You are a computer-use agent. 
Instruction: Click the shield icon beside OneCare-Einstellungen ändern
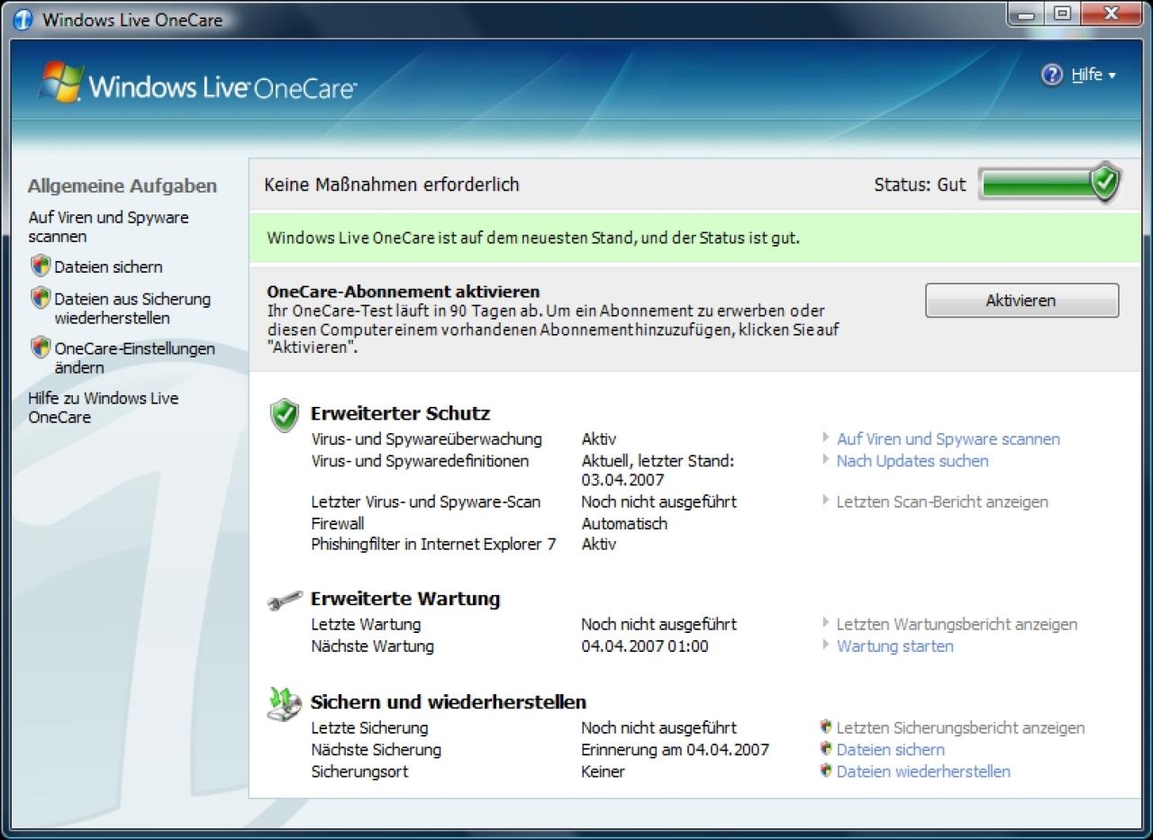pyautogui.click(x=40, y=347)
